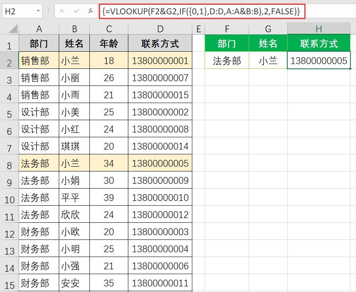Select name cell 小丽
Viewport: 356px width, 292px height.
[x=74, y=77]
